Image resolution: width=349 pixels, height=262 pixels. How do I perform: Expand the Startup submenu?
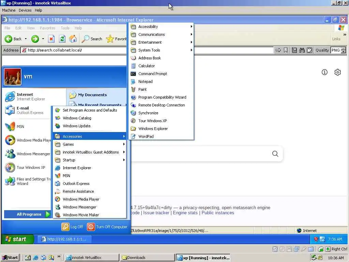click(90, 160)
